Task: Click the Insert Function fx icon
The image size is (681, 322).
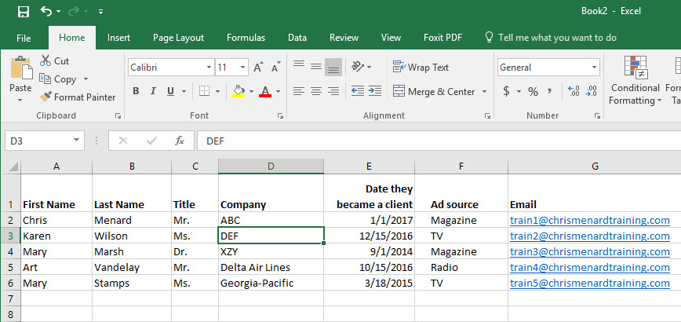Action: coord(180,141)
